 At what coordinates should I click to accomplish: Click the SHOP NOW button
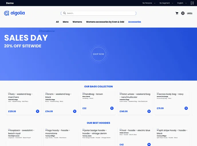98,54
